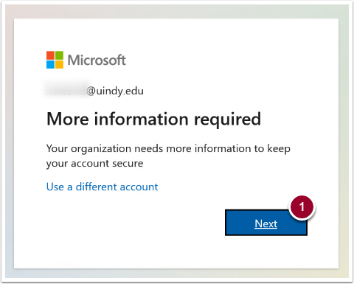Screen dimensions: 354x284
Task: Click the Microsoft wordmark text
Action: coord(97,60)
